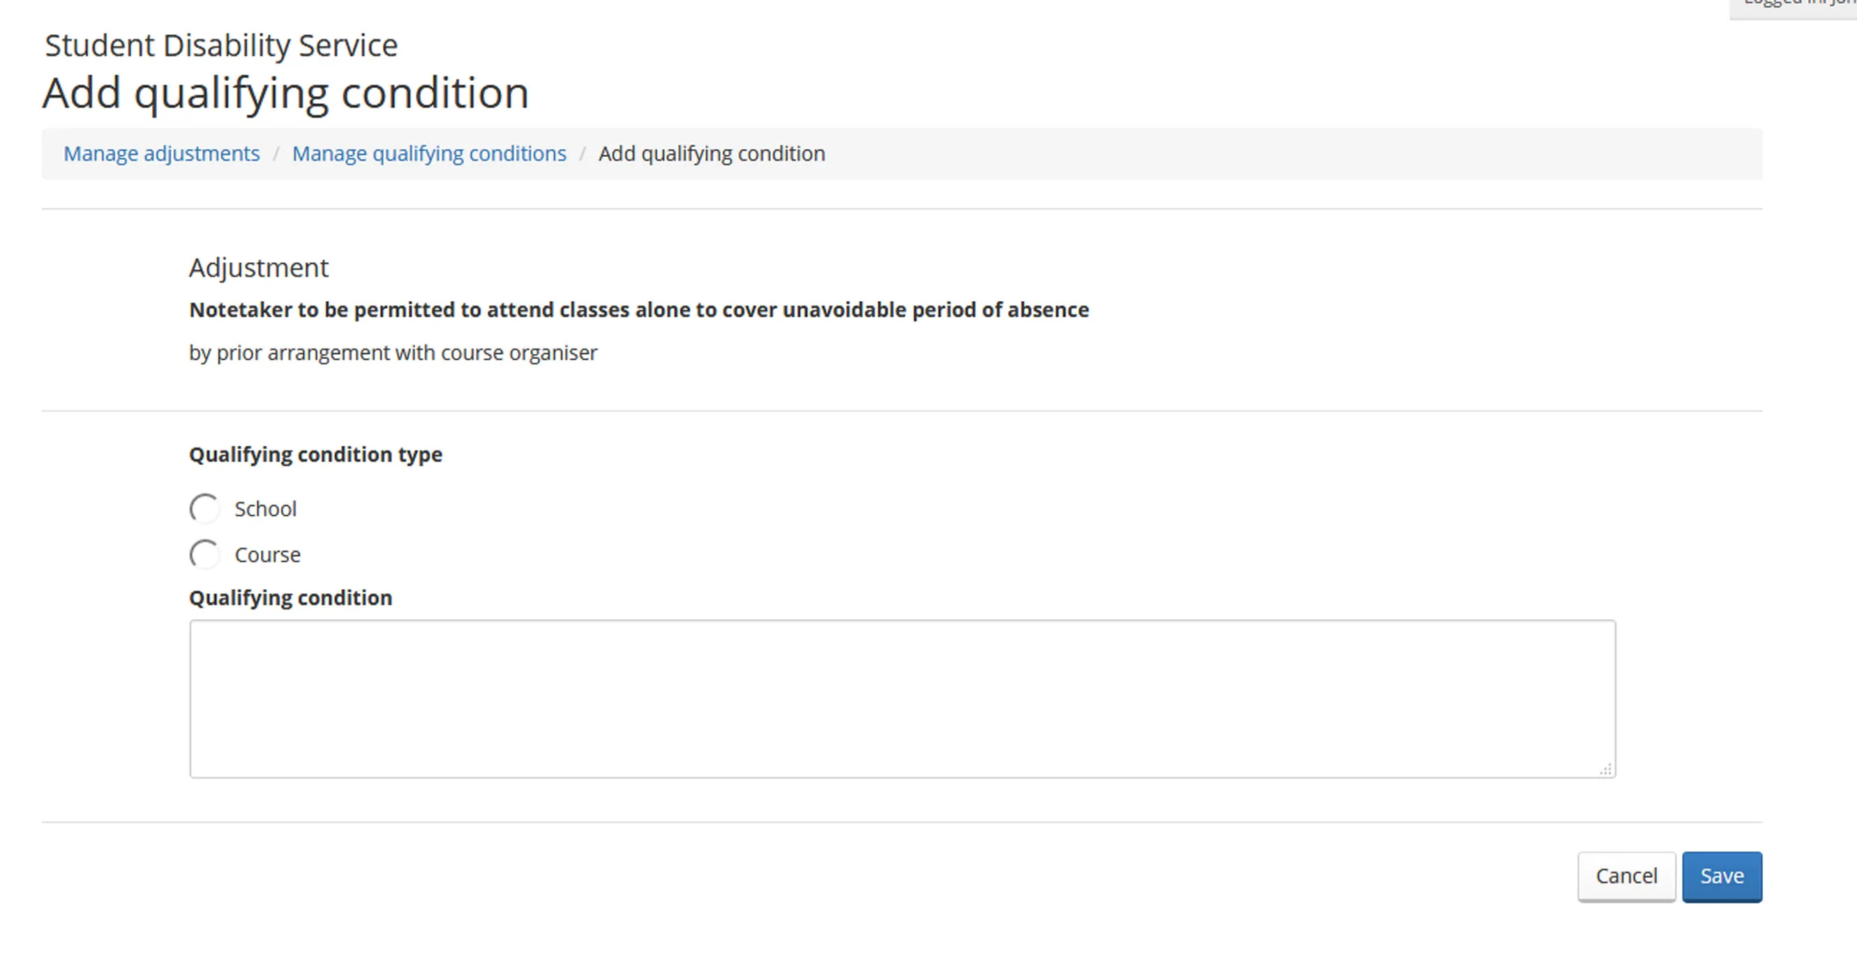Image resolution: width=1857 pixels, height=976 pixels.
Task: Focus the Qualifying condition text area
Action: pyautogui.click(x=902, y=698)
